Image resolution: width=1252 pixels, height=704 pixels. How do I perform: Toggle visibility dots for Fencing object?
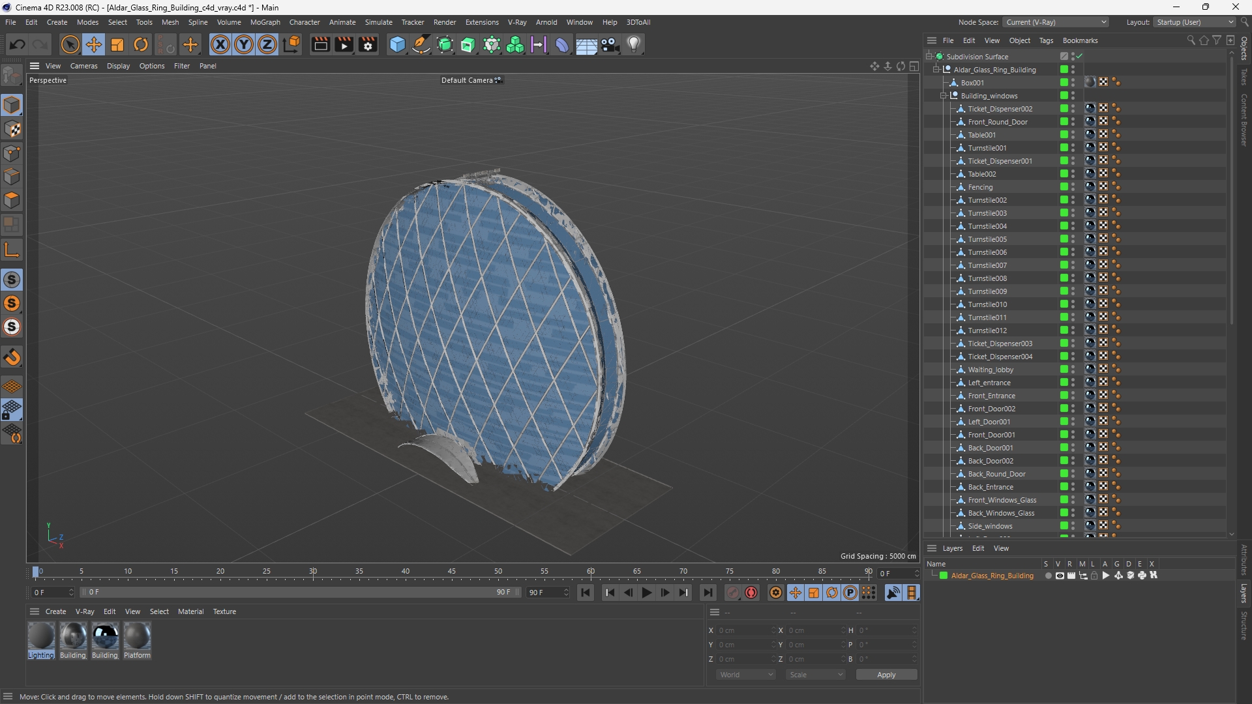[1073, 187]
